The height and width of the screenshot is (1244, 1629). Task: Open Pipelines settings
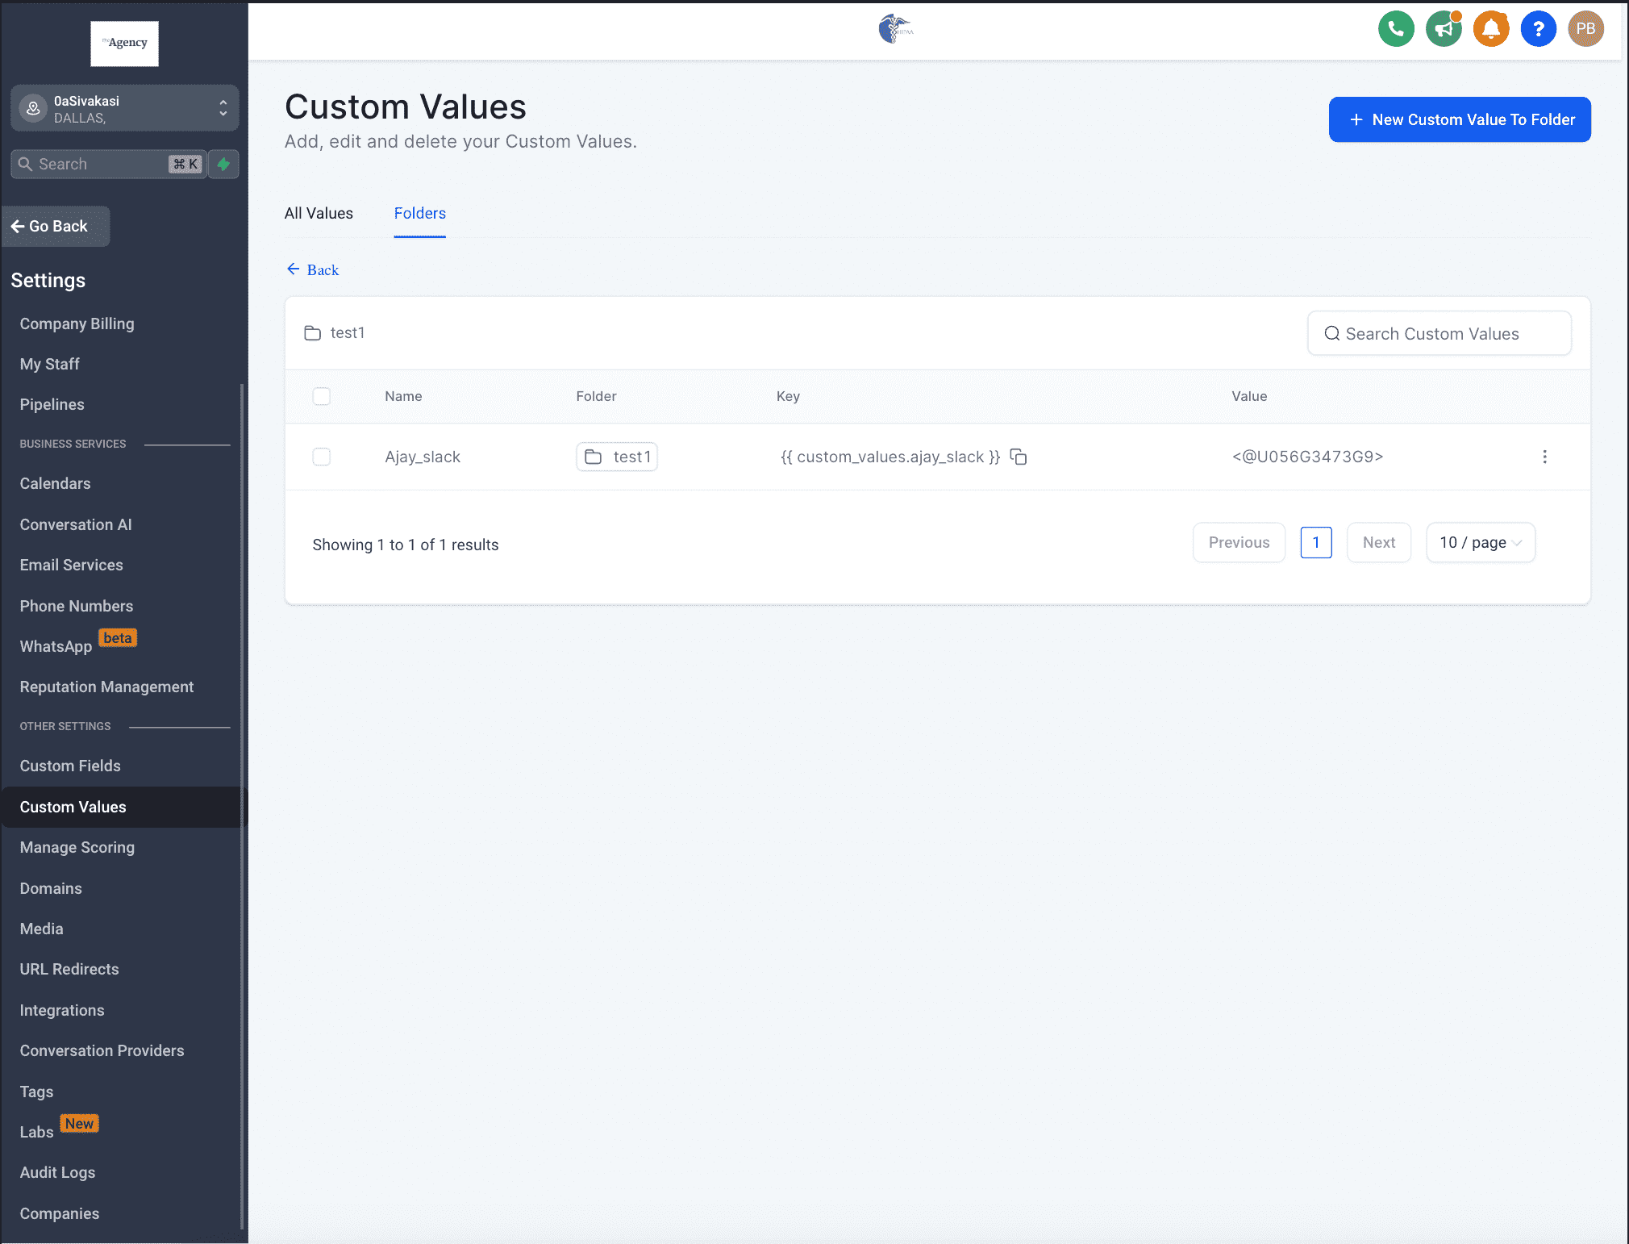(52, 405)
